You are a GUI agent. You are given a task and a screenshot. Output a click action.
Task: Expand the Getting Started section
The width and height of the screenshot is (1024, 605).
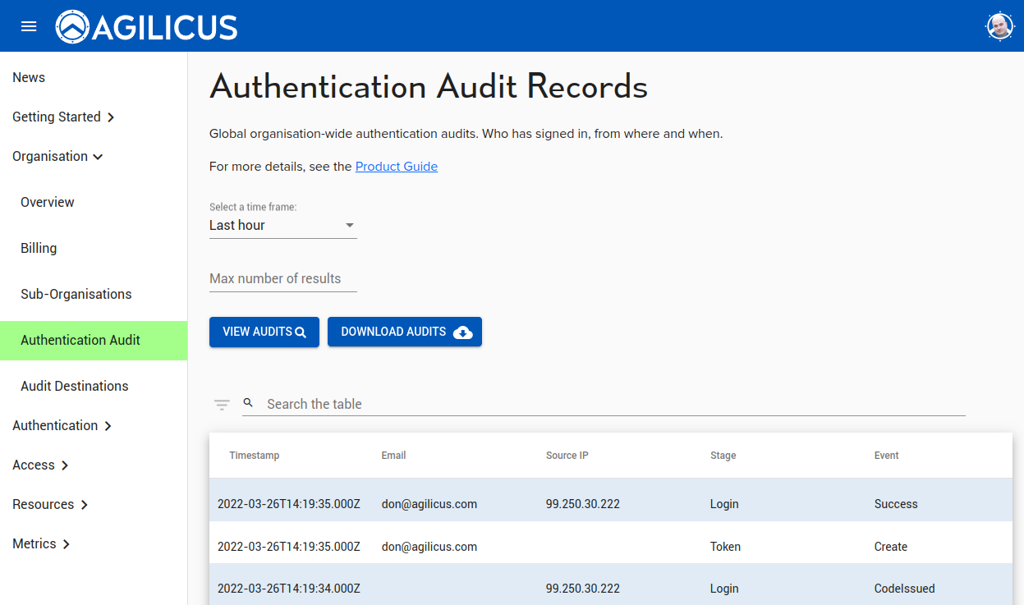tap(63, 117)
